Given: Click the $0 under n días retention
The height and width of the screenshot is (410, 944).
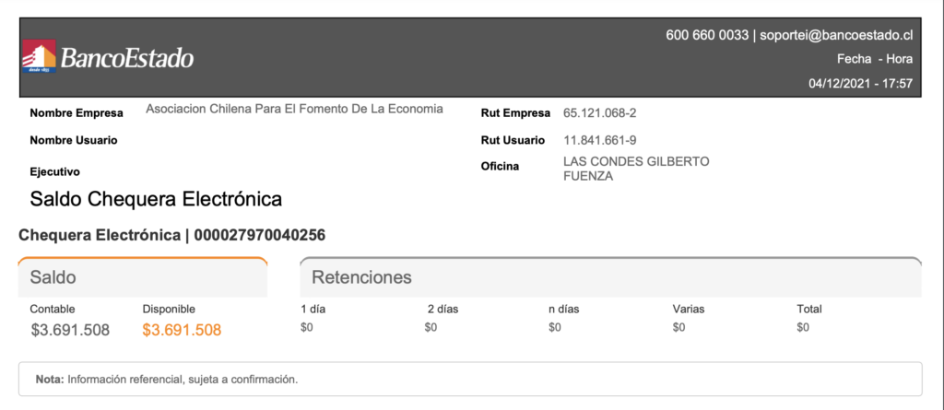Looking at the screenshot, I should [x=555, y=328].
